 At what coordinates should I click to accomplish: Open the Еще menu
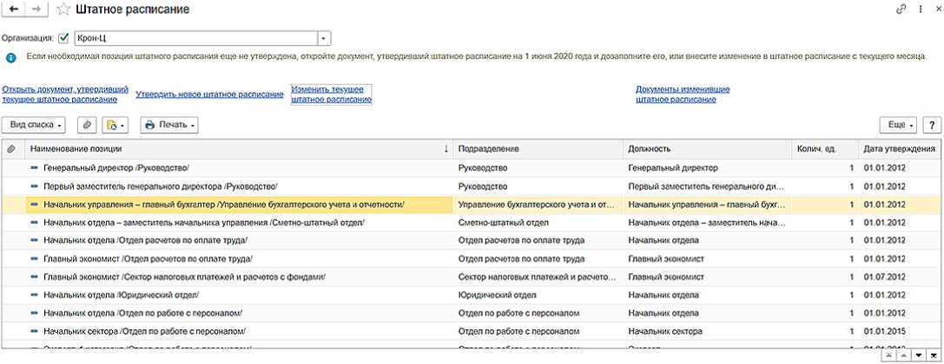point(898,125)
